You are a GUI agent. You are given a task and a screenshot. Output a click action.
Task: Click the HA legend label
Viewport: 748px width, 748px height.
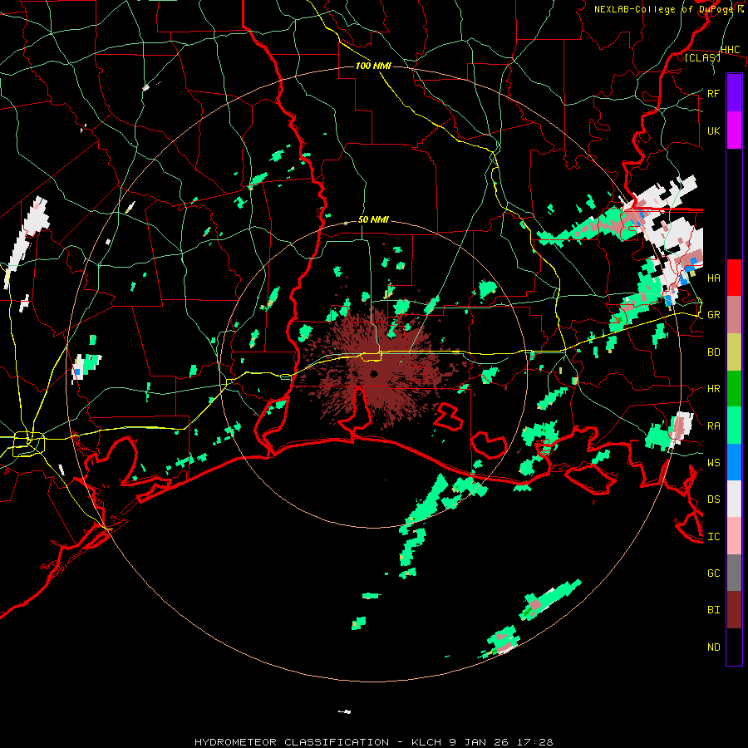[713, 278]
